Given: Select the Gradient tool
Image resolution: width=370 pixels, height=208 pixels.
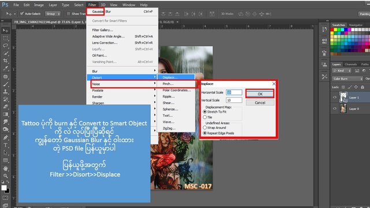Looking at the screenshot, I should click(5, 114).
